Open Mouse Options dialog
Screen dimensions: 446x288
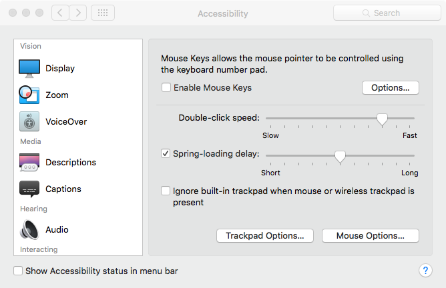point(371,236)
